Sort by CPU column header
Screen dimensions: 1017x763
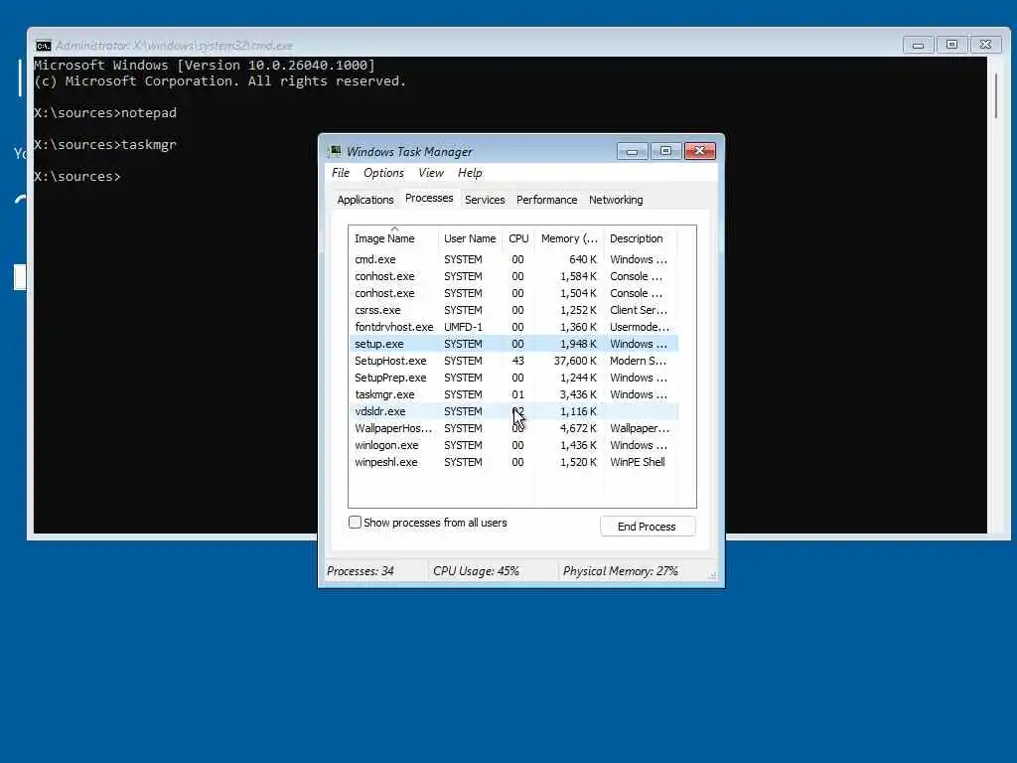click(518, 238)
